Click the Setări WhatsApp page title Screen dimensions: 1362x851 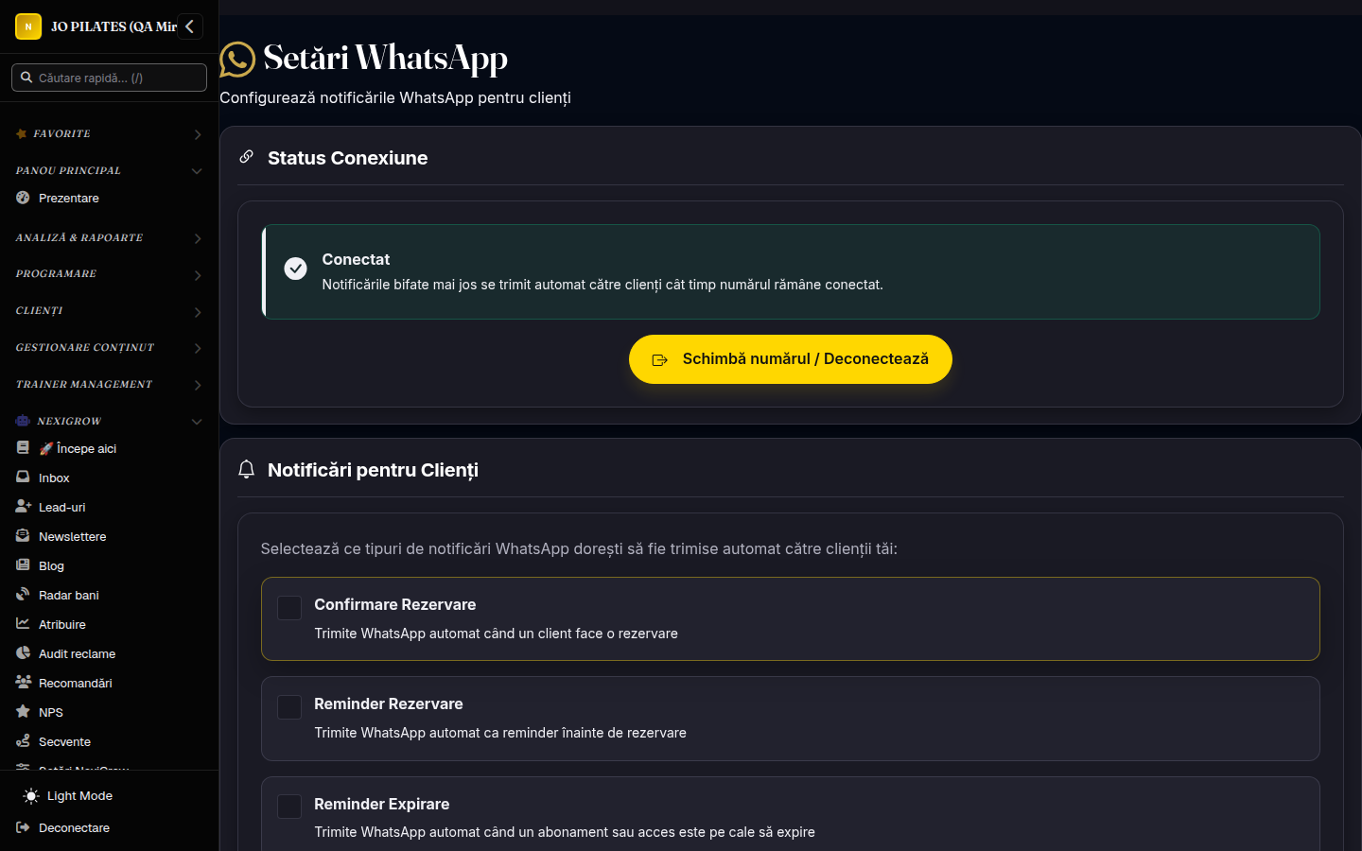click(x=385, y=59)
